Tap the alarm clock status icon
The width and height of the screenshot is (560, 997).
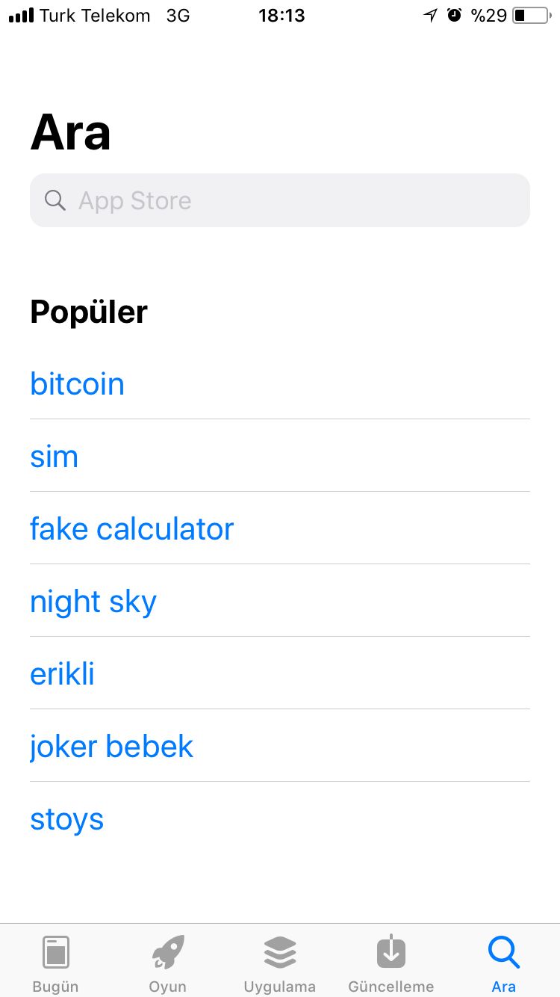click(455, 15)
